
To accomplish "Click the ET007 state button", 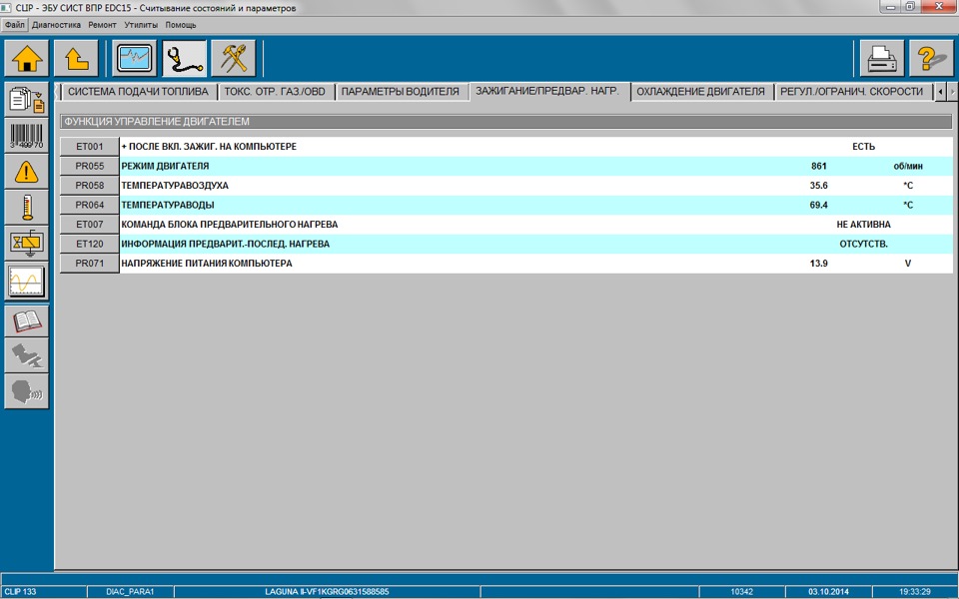I will tap(90, 225).
